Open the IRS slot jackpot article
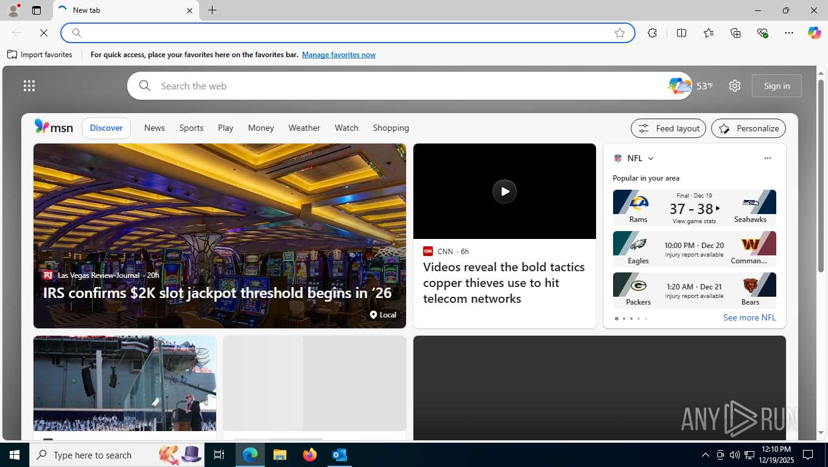The width and height of the screenshot is (828, 467). (x=217, y=293)
